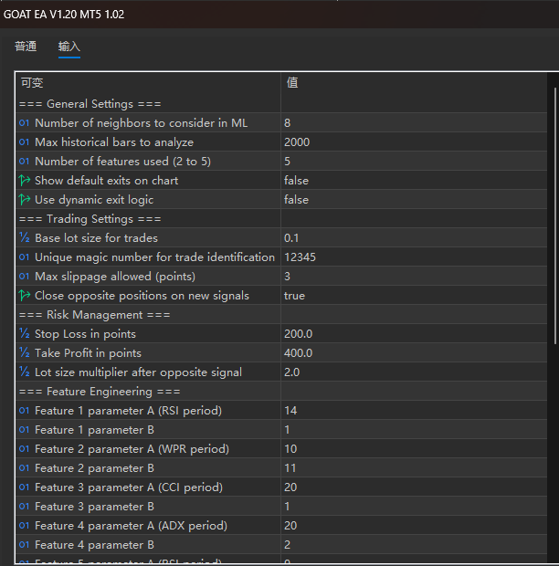Viewport: 559px width, 566px height.
Task: Select the '=== Risk Management ===' row
Action: 281,314
